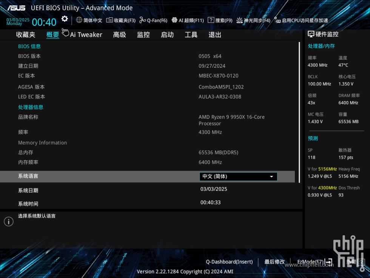Image resolution: width=370 pixels, height=278 pixels.
Task: Select the 退出 tab
Action: pyautogui.click(x=215, y=35)
